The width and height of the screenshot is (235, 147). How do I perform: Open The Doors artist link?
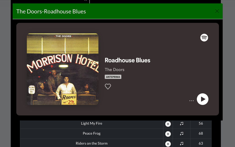(114, 70)
